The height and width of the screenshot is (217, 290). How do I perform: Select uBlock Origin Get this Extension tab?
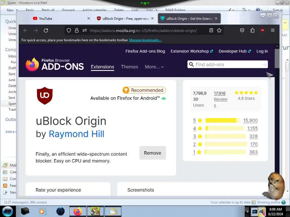(189, 18)
